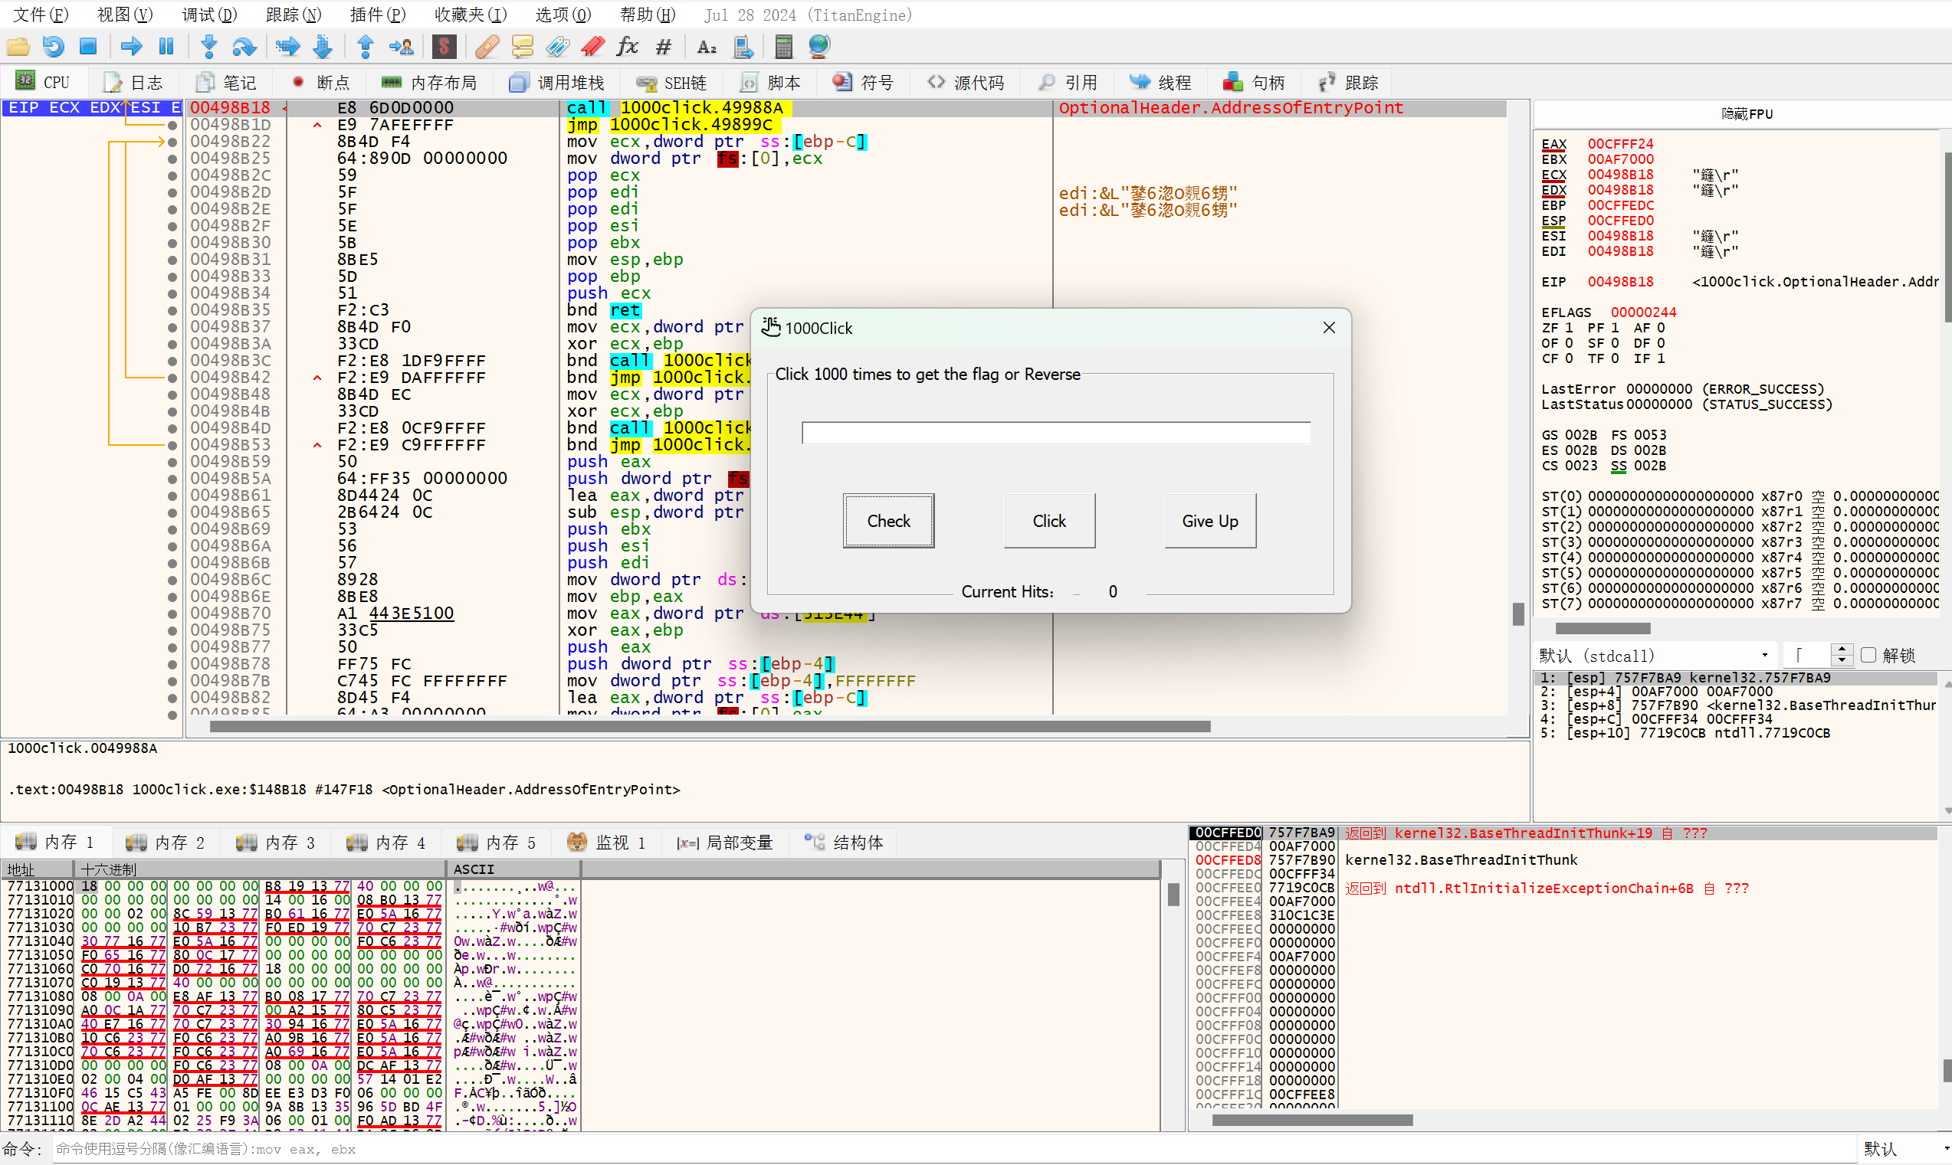Open the 选项(O) menu

(563, 15)
